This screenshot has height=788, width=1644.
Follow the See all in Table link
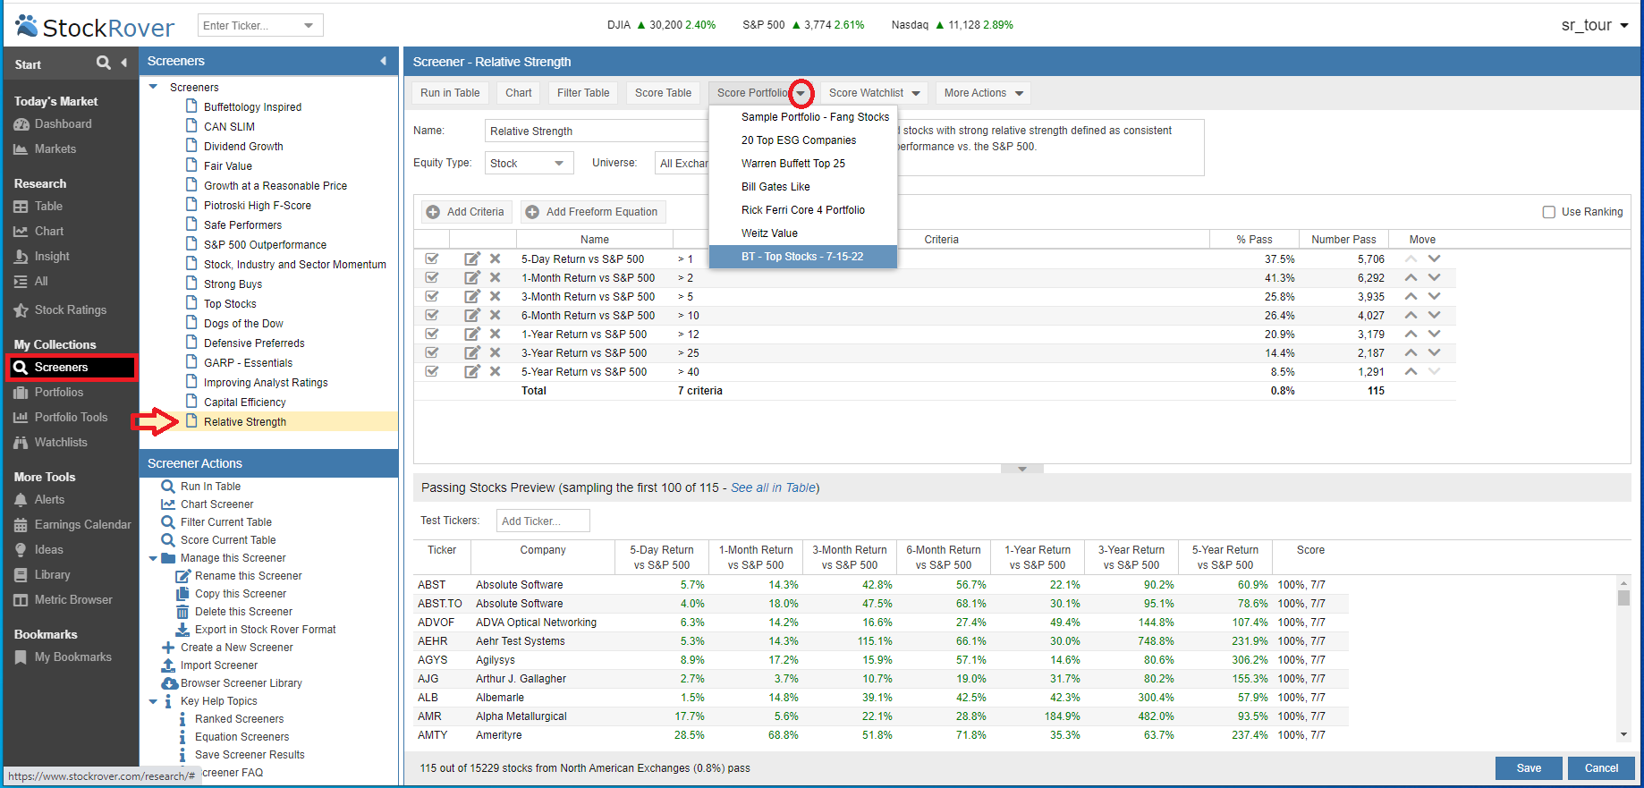point(773,487)
